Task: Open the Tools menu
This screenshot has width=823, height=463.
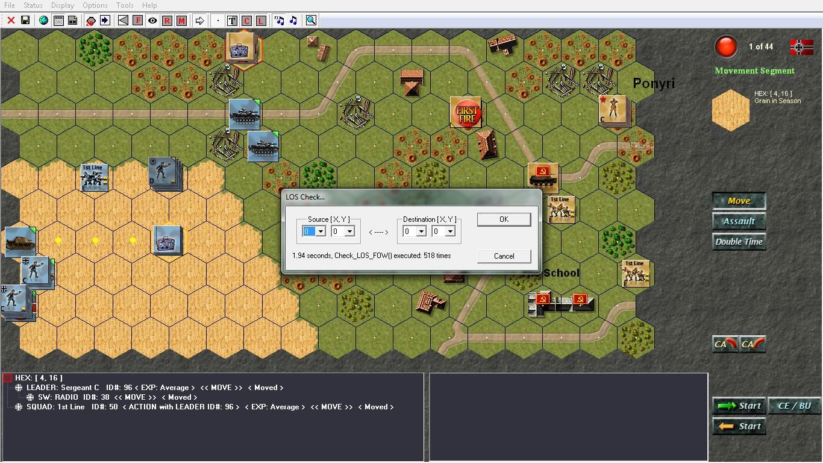Action: 125,5
